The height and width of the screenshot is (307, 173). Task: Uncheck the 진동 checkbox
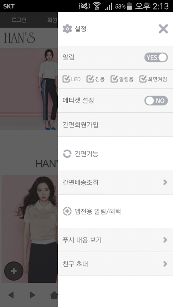coord(90,79)
